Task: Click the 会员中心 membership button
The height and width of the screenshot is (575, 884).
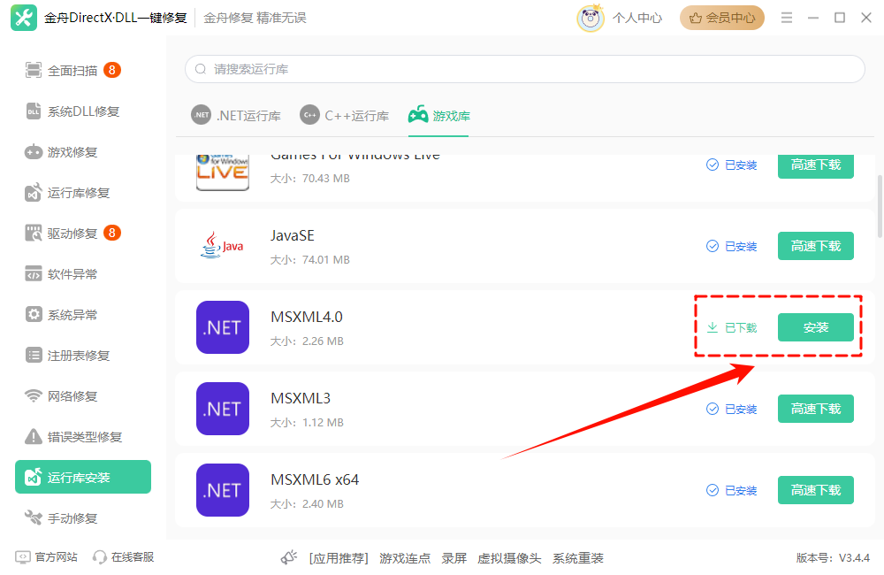Action: point(721,18)
